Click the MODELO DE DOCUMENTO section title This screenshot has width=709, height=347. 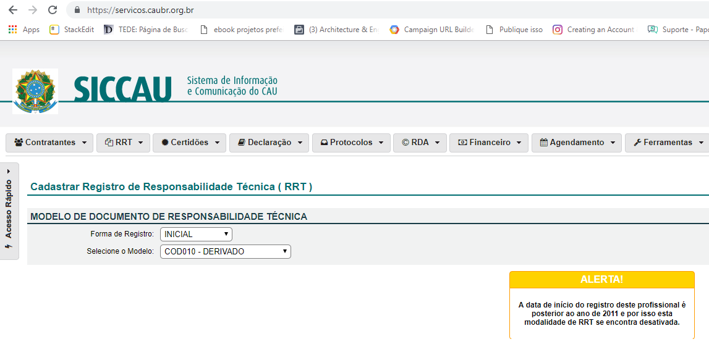(169, 217)
